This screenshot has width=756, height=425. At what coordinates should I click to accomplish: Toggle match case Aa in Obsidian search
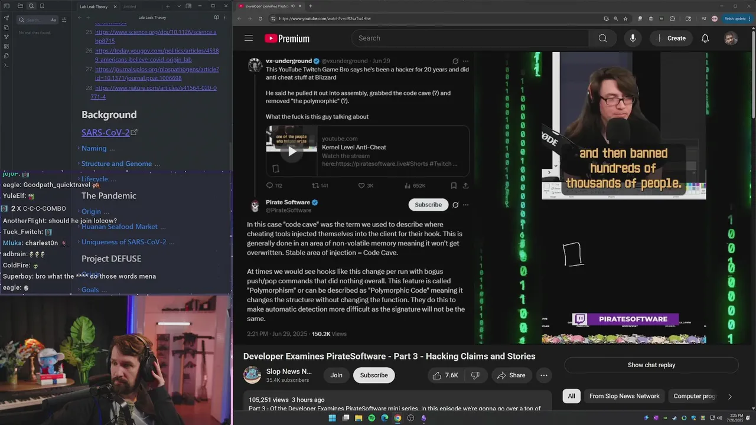[x=53, y=19]
